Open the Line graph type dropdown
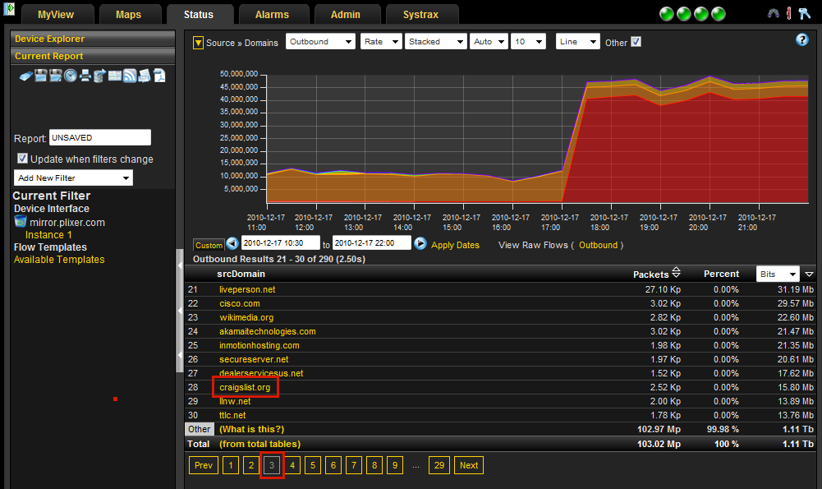The image size is (822, 489). pos(577,42)
